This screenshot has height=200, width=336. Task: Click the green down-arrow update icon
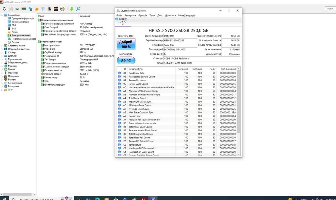coord(72,9)
